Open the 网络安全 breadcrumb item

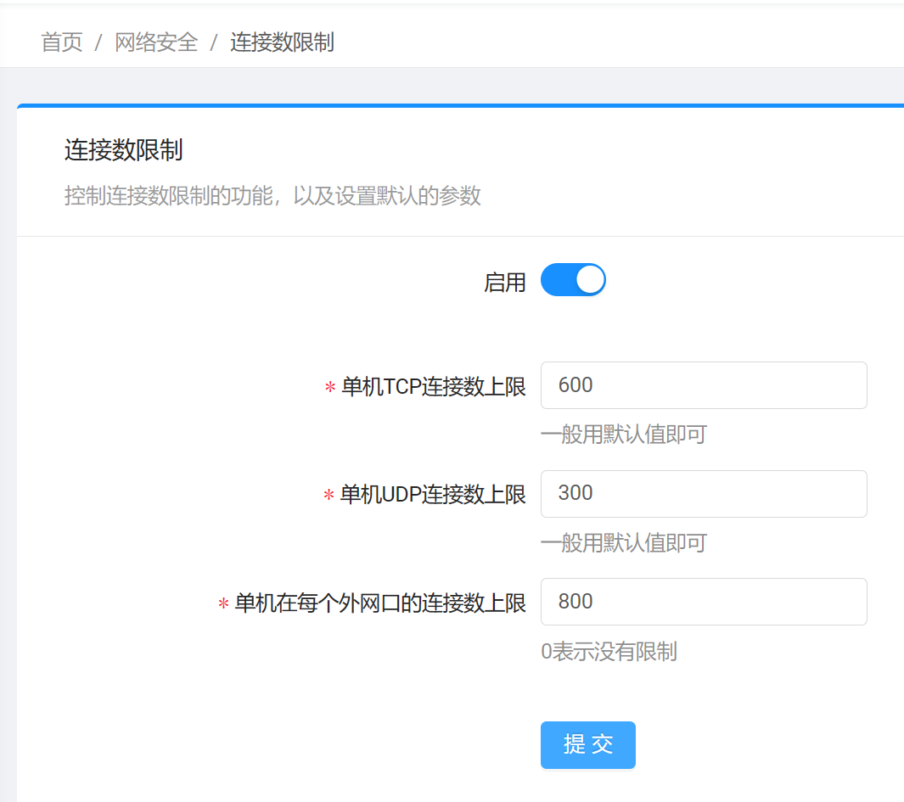click(156, 42)
